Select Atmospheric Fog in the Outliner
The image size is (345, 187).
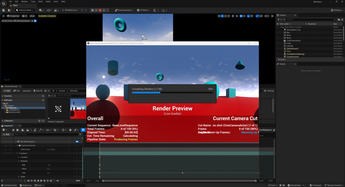(x=293, y=30)
